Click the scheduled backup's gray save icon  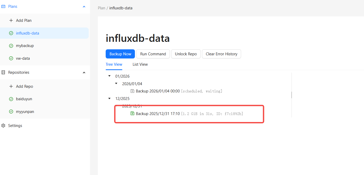pos(132,91)
